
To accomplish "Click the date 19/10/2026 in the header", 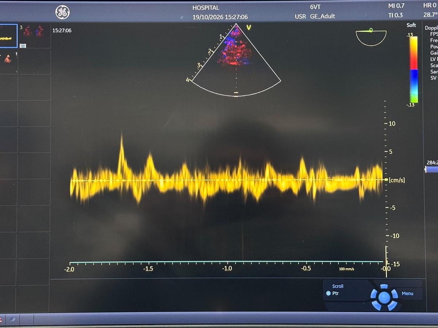I will click(x=207, y=17).
